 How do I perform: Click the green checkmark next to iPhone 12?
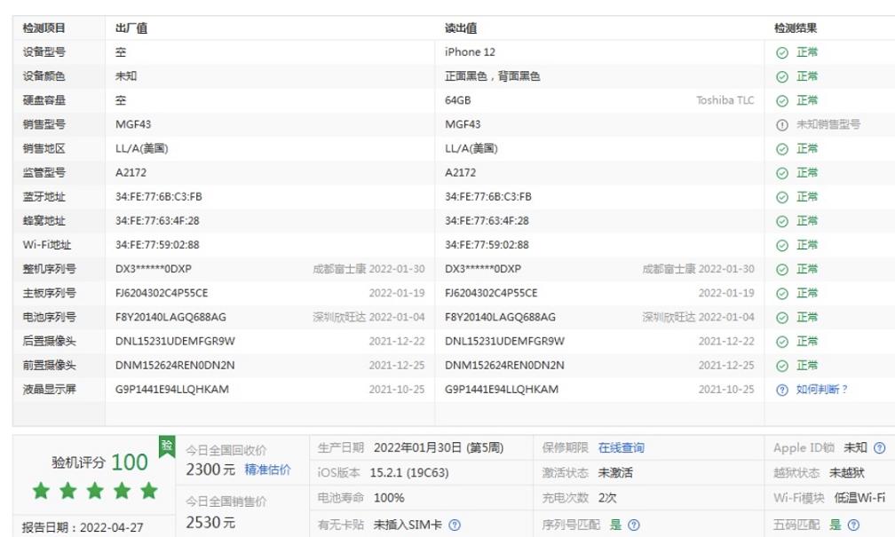[x=783, y=52]
